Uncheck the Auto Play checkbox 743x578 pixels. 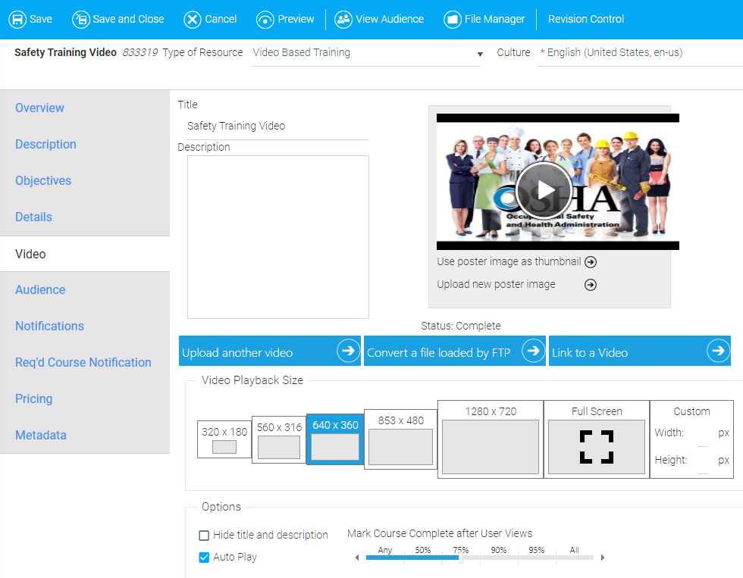(x=204, y=558)
